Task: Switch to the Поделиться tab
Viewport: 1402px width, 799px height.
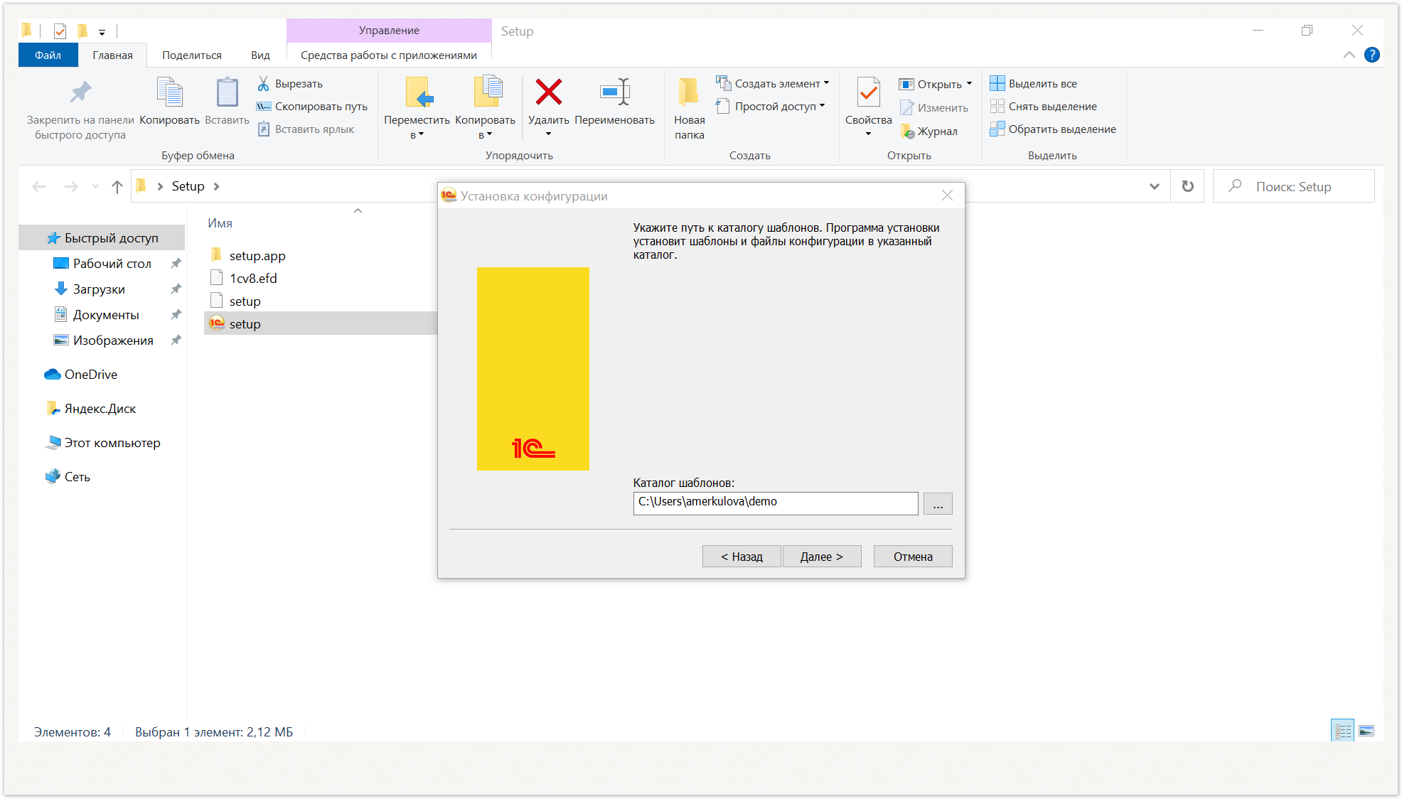Action: 192,55
